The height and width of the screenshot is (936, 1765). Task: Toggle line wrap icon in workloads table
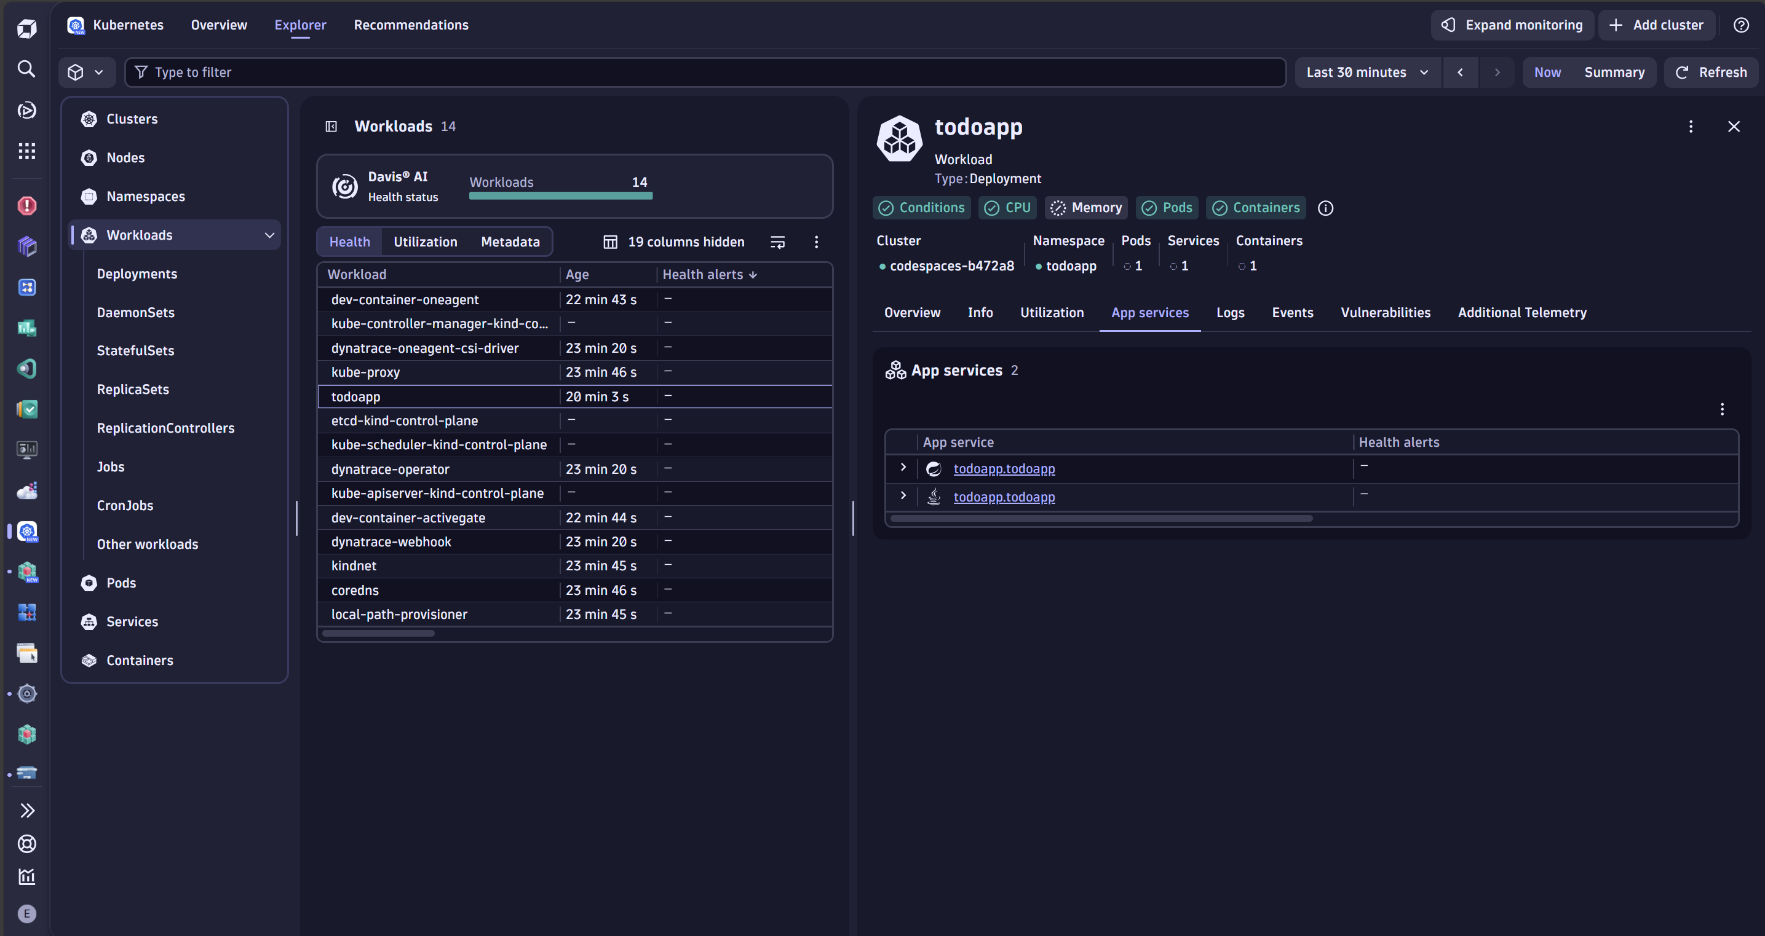point(778,242)
